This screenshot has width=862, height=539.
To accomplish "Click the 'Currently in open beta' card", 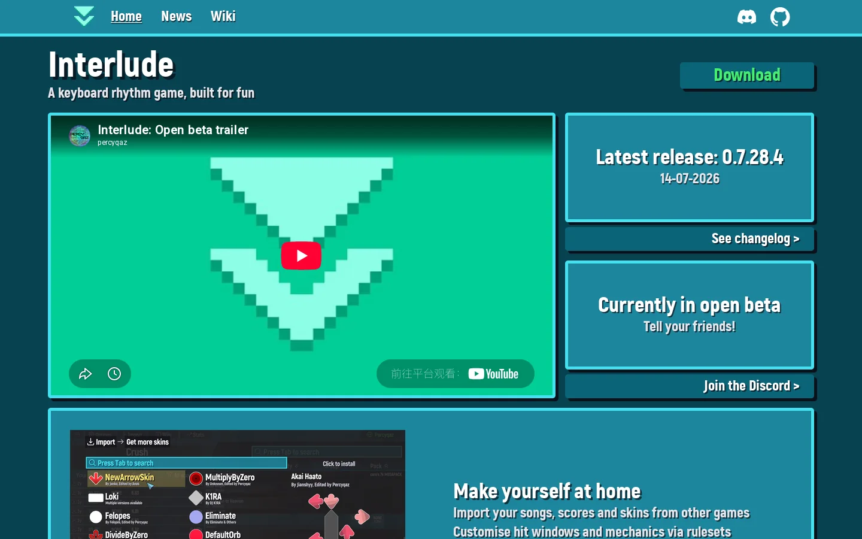I will click(x=690, y=315).
